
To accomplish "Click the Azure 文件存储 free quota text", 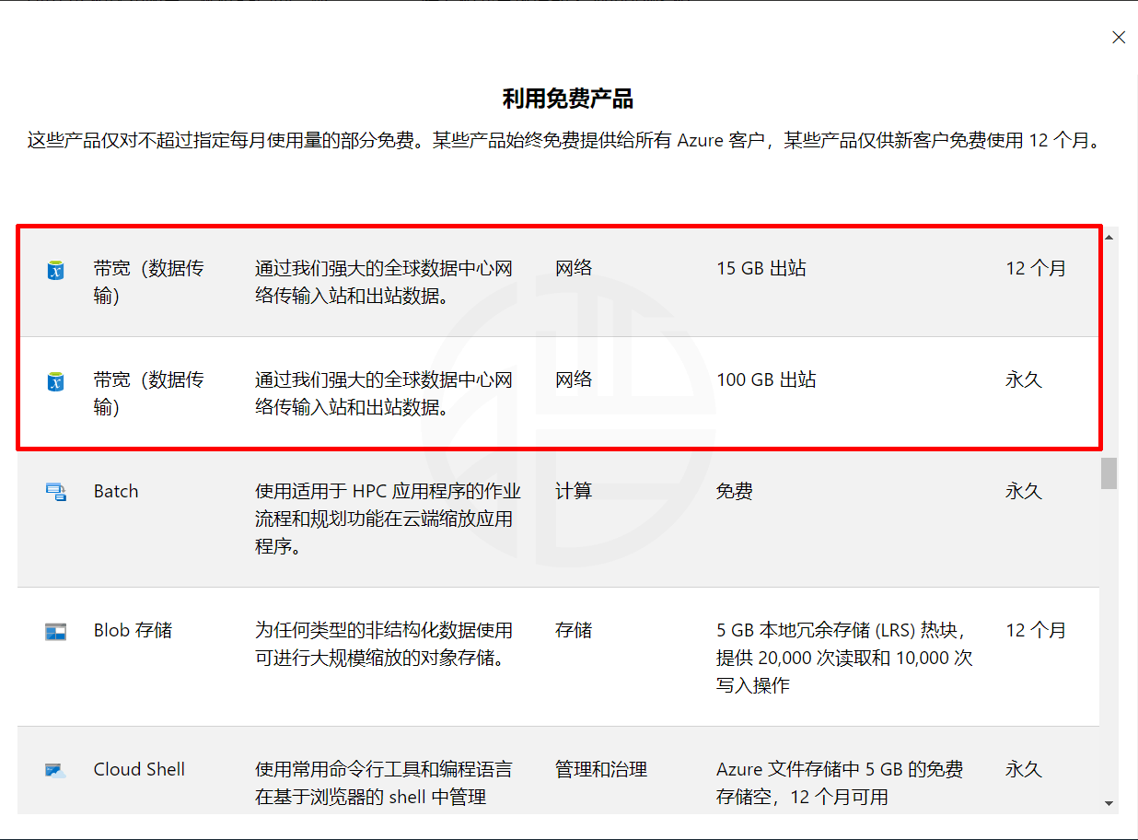I will pos(840,783).
